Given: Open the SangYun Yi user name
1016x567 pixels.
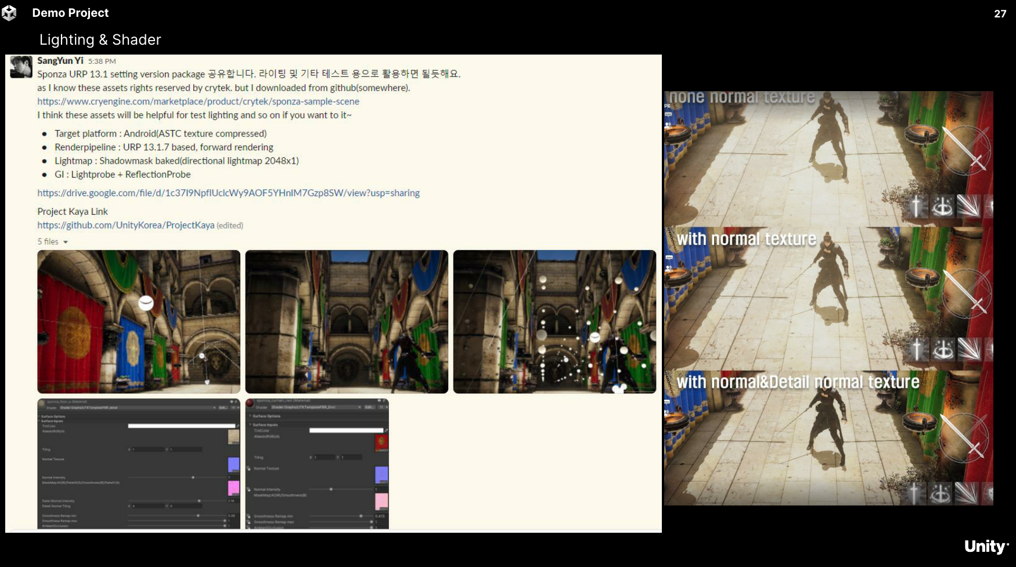Looking at the screenshot, I should pos(60,60).
